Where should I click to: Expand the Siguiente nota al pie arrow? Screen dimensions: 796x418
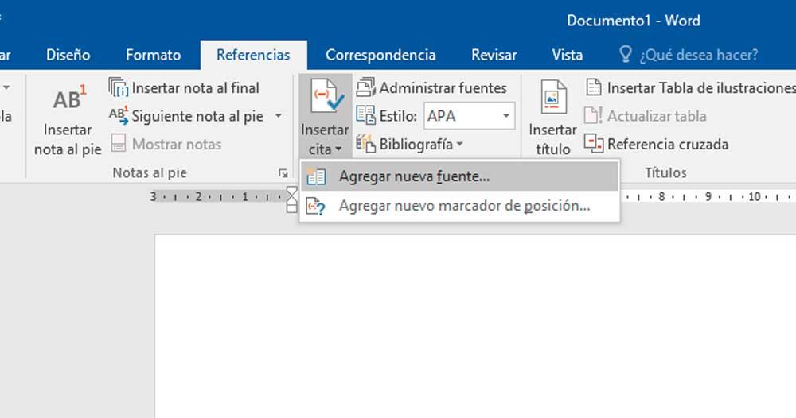tap(278, 116)
